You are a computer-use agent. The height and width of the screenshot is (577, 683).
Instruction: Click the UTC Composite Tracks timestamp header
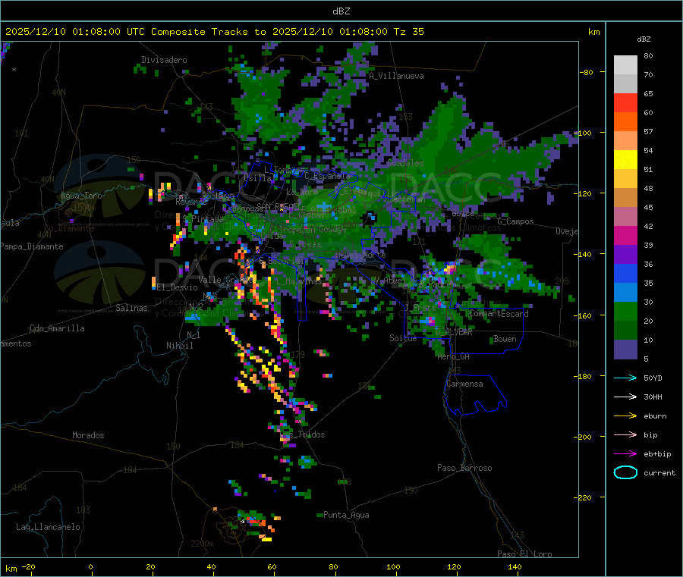point(214,32)
